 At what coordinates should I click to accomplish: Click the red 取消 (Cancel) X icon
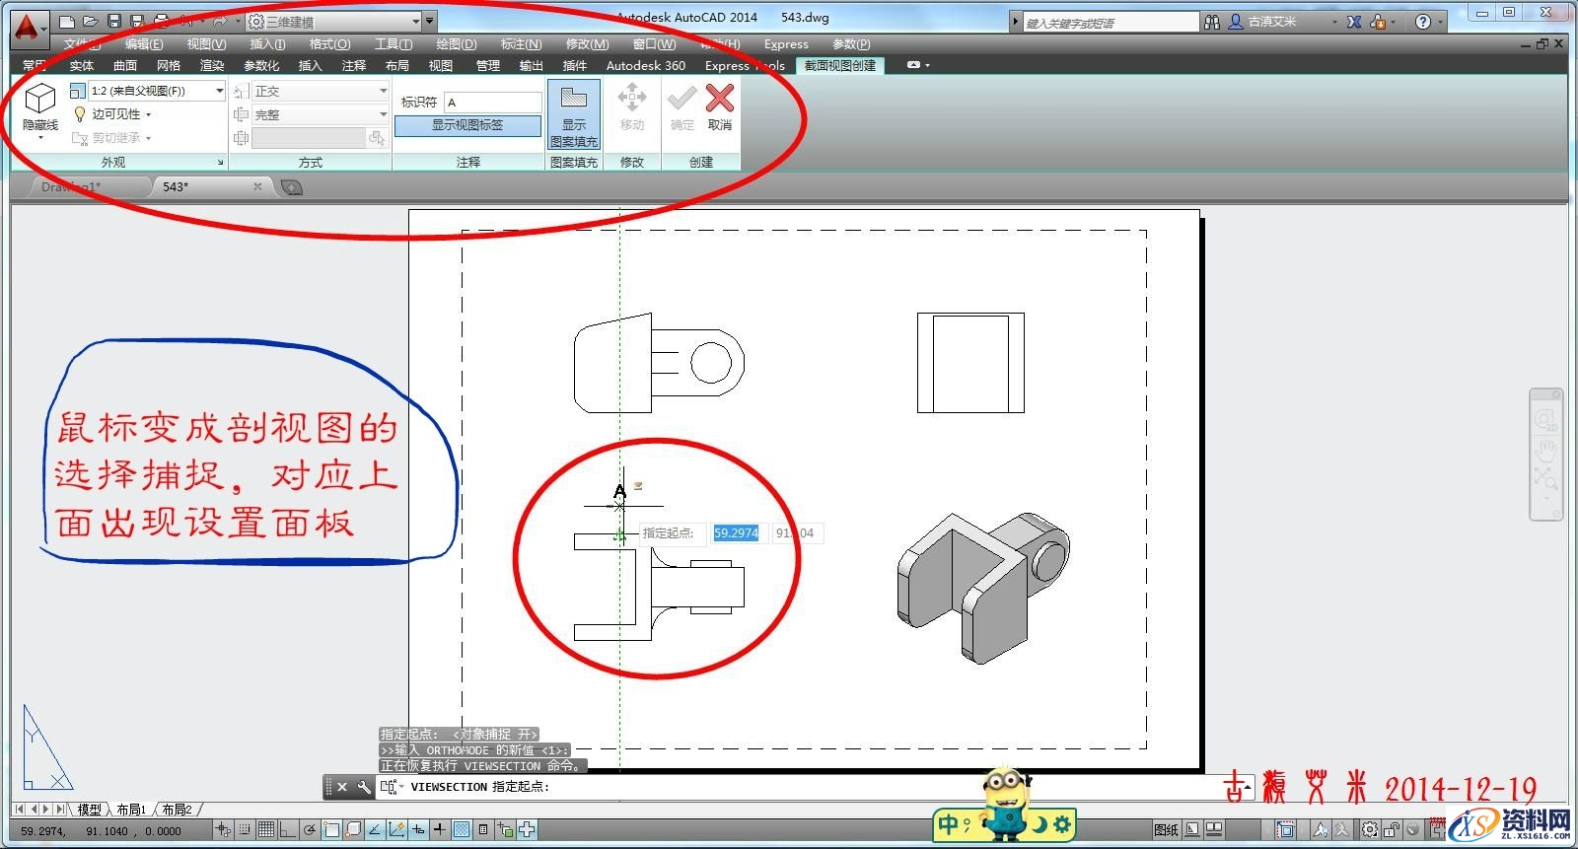tap(720, 100)
